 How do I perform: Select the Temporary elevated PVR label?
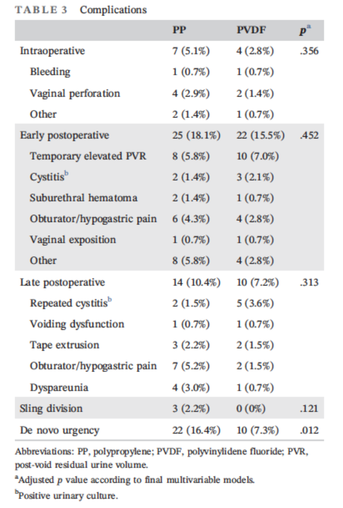point(88,156)
